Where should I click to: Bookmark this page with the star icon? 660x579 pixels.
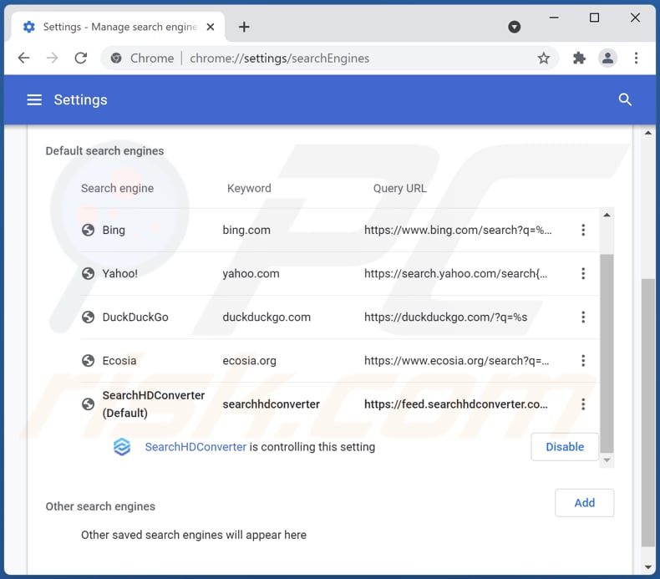[544, 58]
